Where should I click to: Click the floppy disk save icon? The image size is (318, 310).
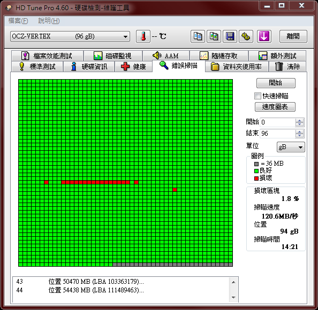(x=230, y=36)
